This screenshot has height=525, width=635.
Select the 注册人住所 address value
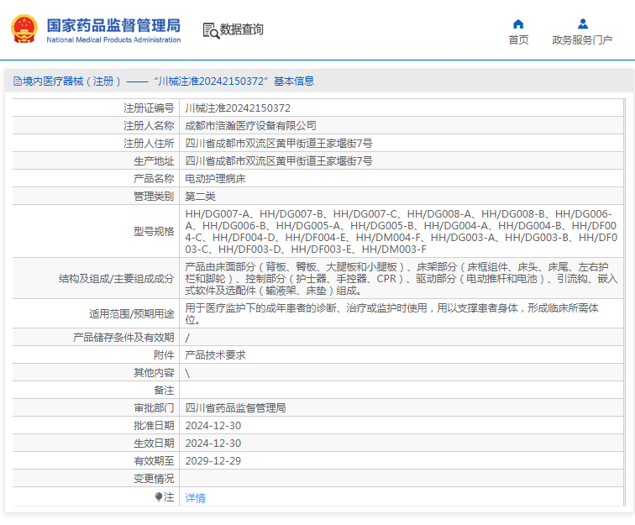[279, 144]
